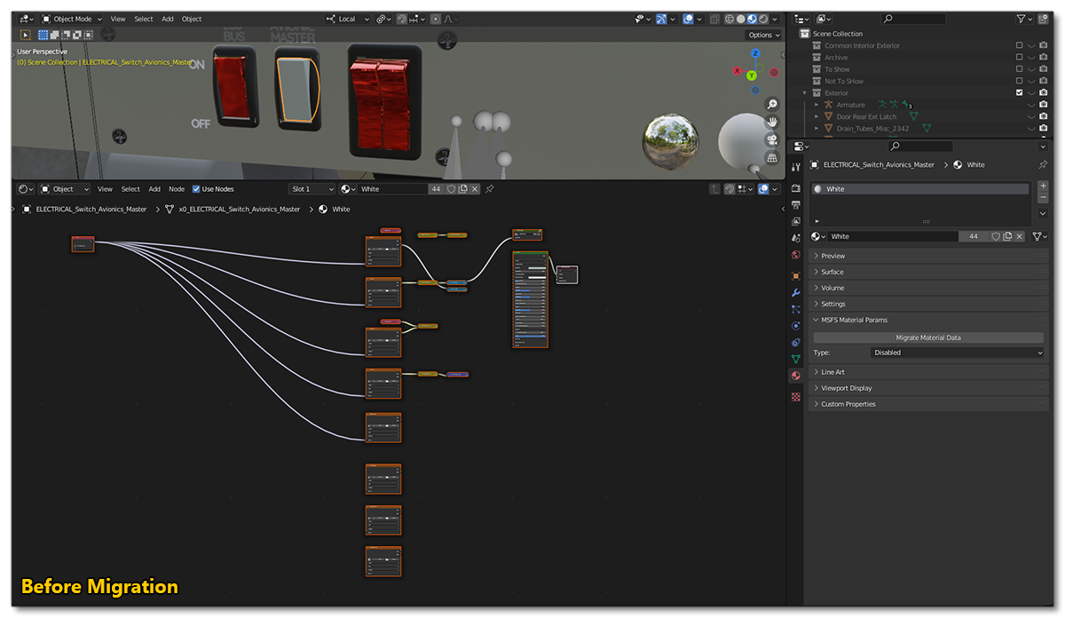Toggle camera view with the camera gizmo
This screenshot has height=618, width=1065.
click(x=772, y=140)
